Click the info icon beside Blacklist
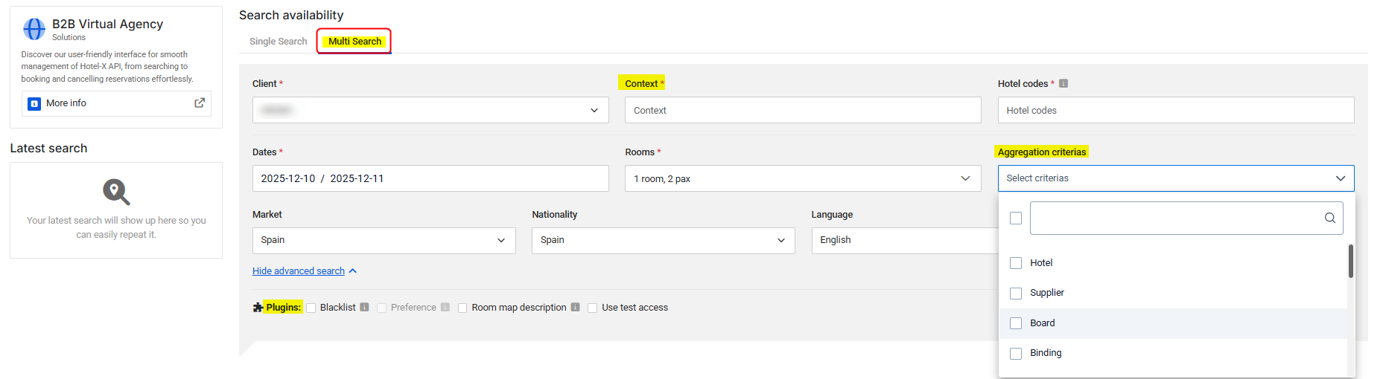Image resolution: width=1383 pixels, height=379 pixels. point(364,308)
